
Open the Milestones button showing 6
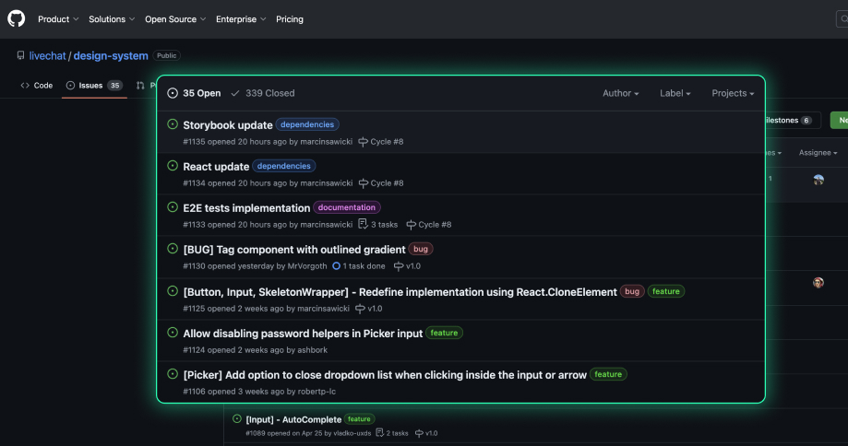click(787, 121)
